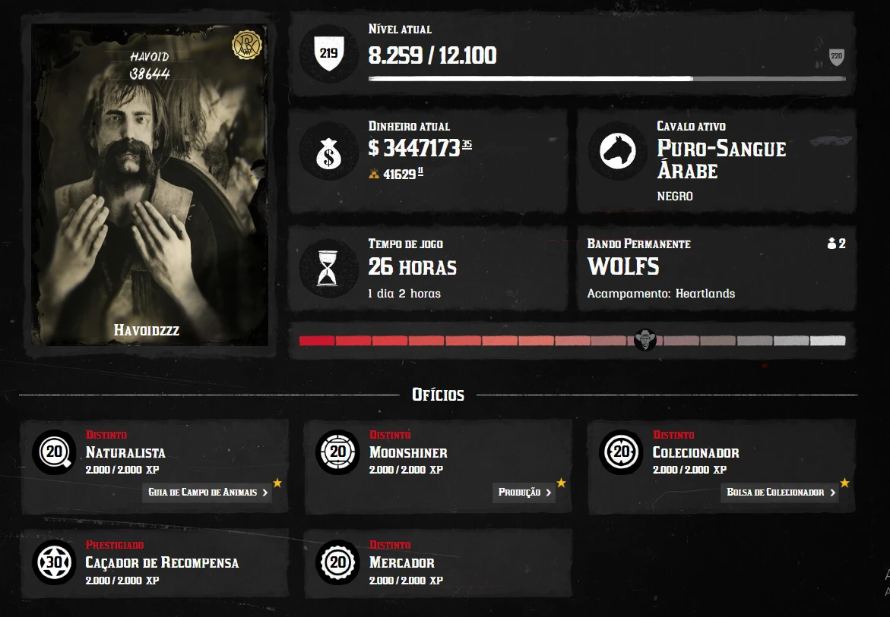Open the Bolsa de Colecionador link
The width and height of the screenshot is (890, 617).
pyautogui.click(x=781, y=493)
